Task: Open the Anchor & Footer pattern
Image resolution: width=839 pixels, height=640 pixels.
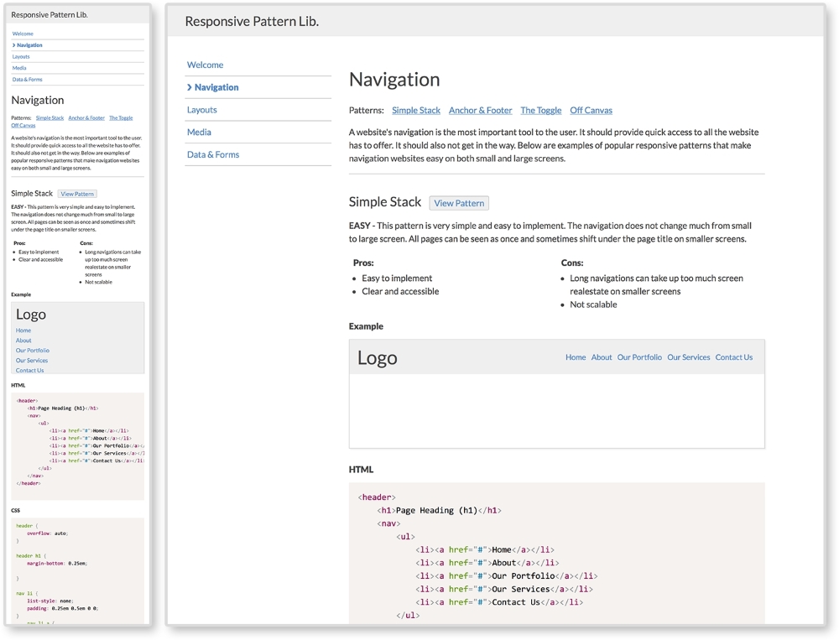Action: (x=480, y=110)
